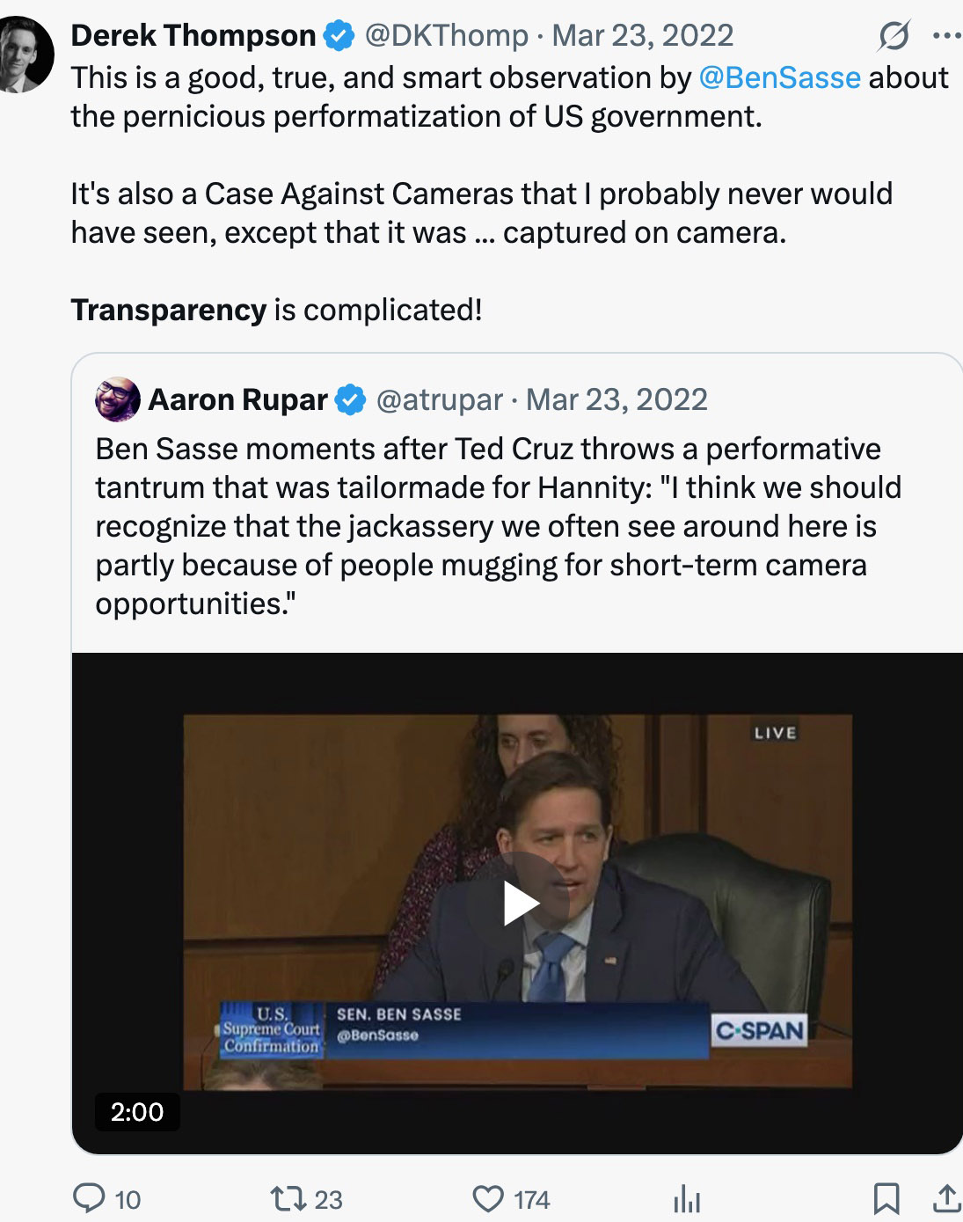Click the reply comment icon
Viewport: 963px width, 1222px height.
coord(89,1198)
